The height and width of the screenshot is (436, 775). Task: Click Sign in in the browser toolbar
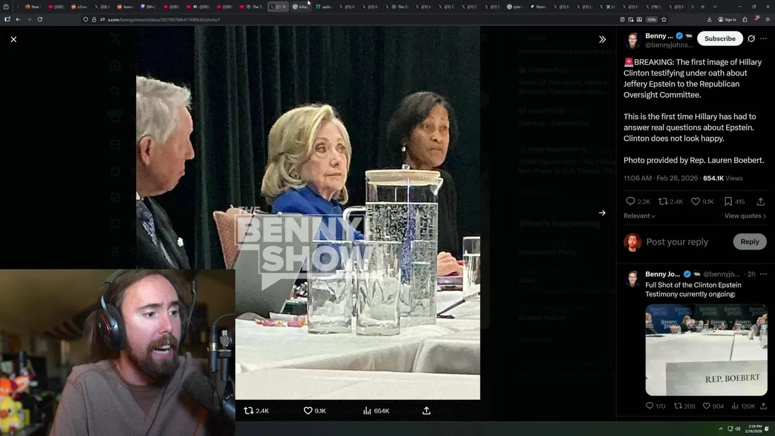tap(727, 19)
